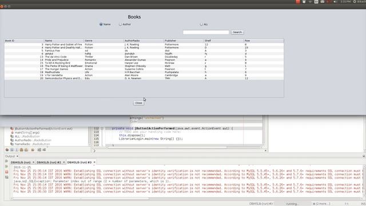Select 'Semiconductor Physics and D...' row
This screenshot has width=366, height=206.
144,78
